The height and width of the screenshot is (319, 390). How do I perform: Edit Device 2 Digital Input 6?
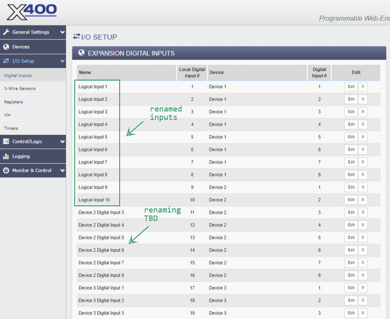(351, 250)
